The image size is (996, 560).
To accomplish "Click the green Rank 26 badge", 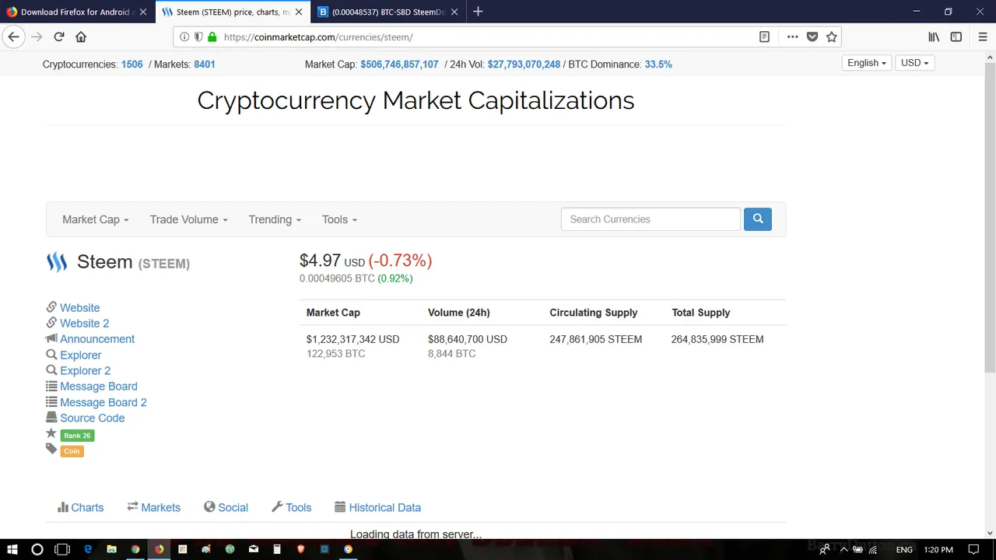I will (x=77, y=436).
